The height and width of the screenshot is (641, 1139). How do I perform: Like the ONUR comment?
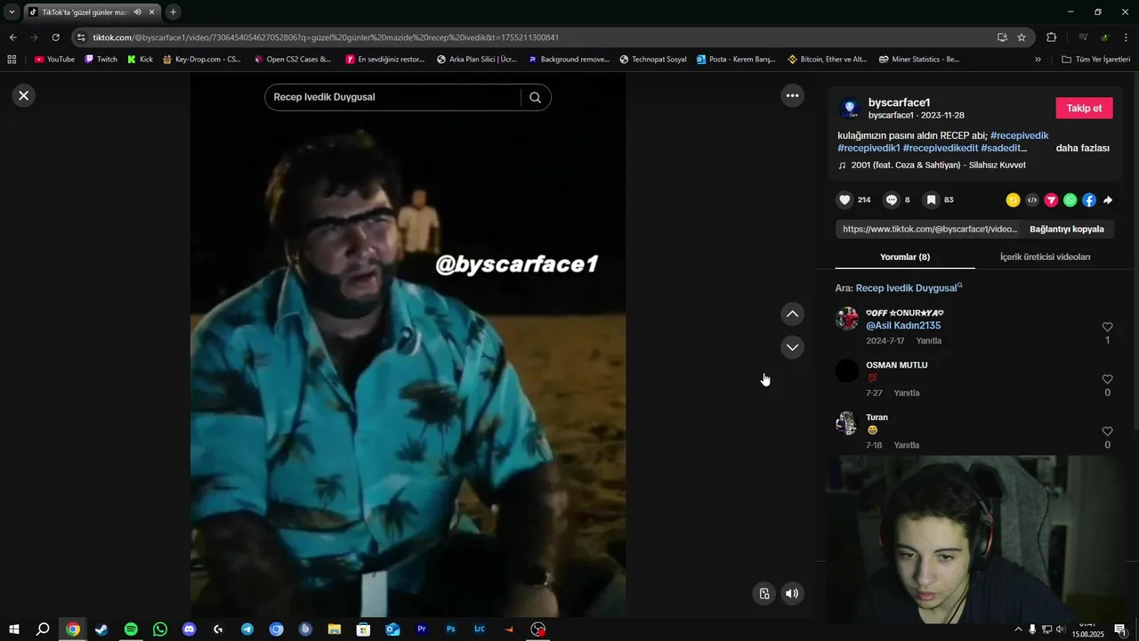click(1107, 327)
